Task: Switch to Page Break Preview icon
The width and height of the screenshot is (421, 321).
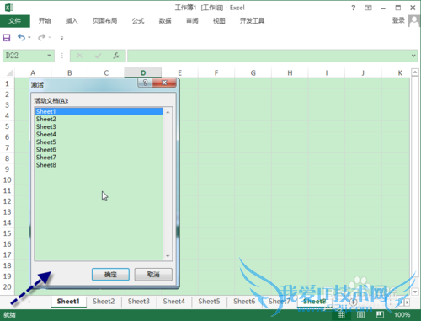Action: (380, 314)
